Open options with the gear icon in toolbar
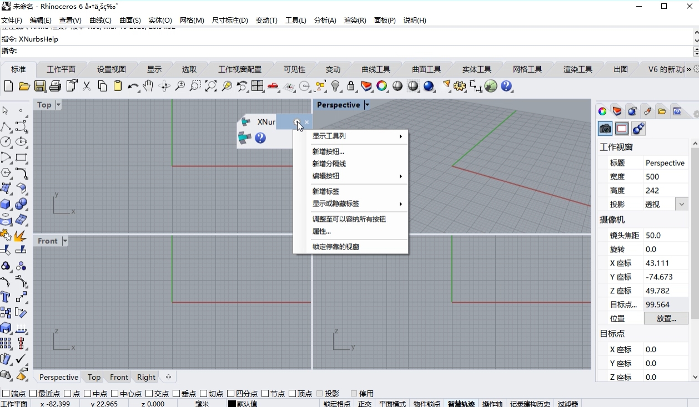Viewport: 699px width, 407px height. coord(459,86)
